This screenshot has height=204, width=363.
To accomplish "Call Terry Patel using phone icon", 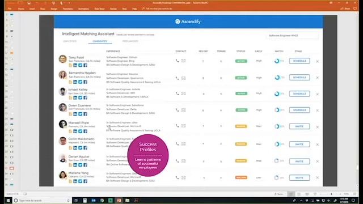I will coord(178,61).
